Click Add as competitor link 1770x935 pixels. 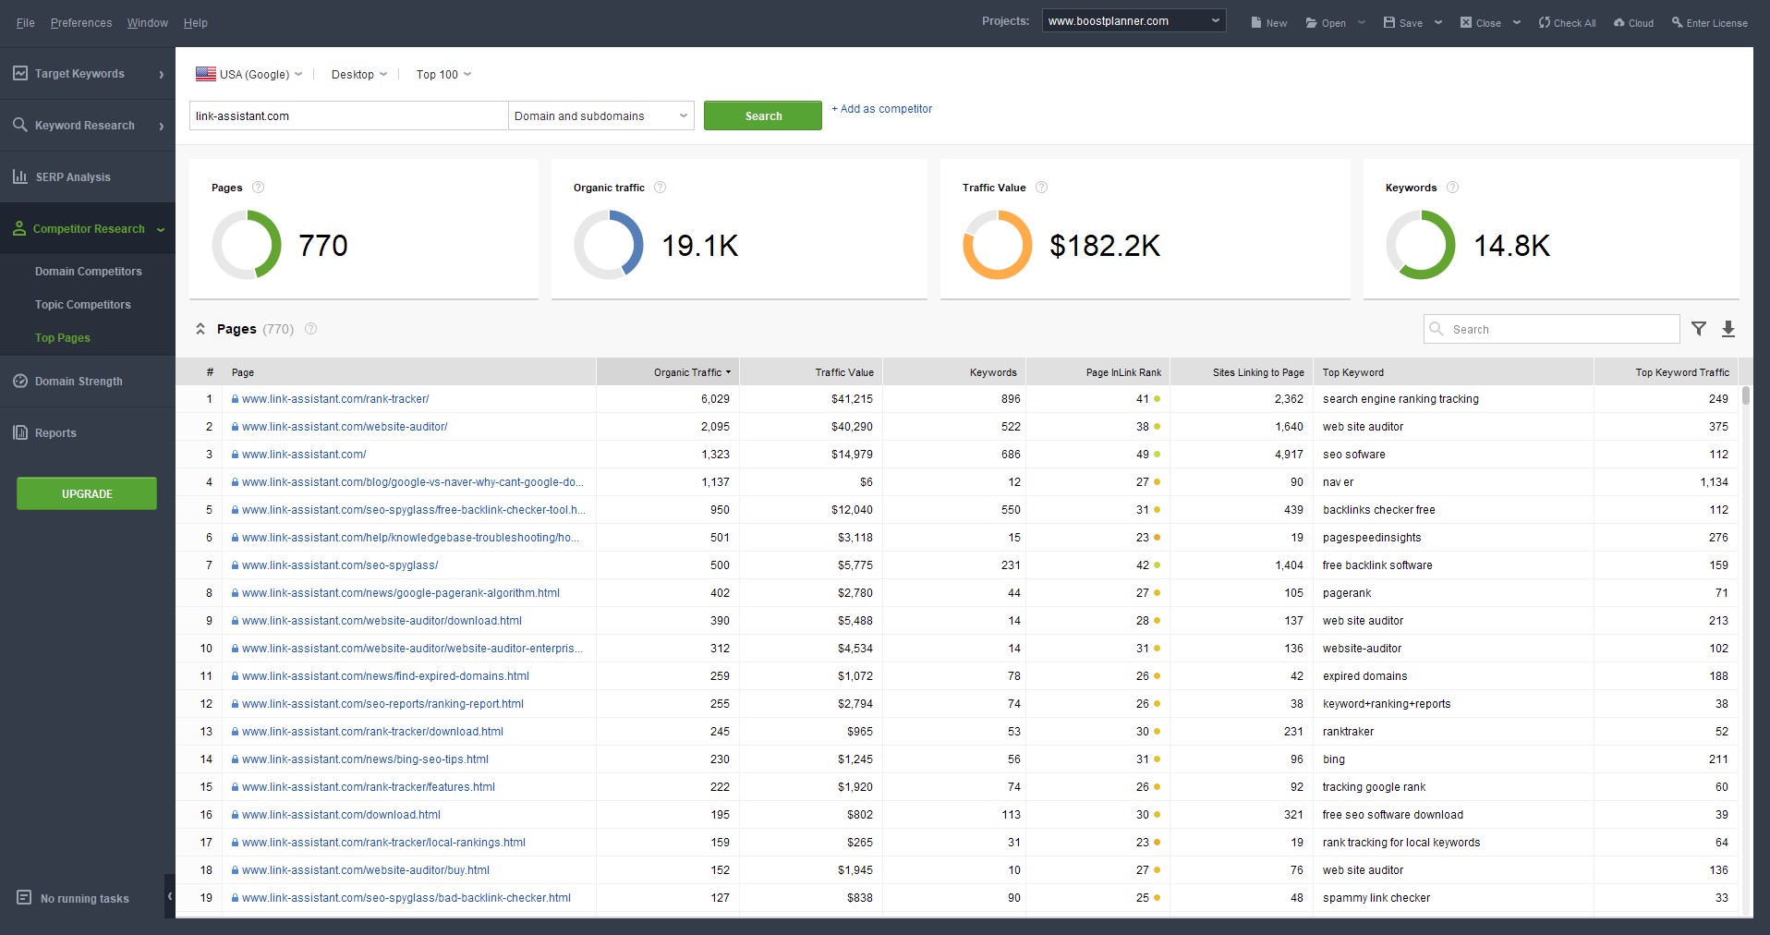(x=881, y=108)
